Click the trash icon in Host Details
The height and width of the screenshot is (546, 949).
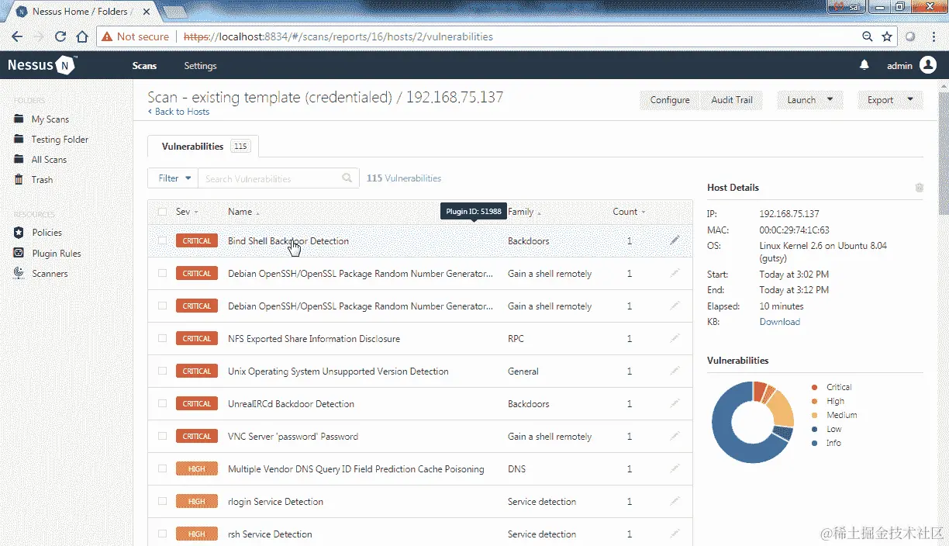(x=919, y=188)
